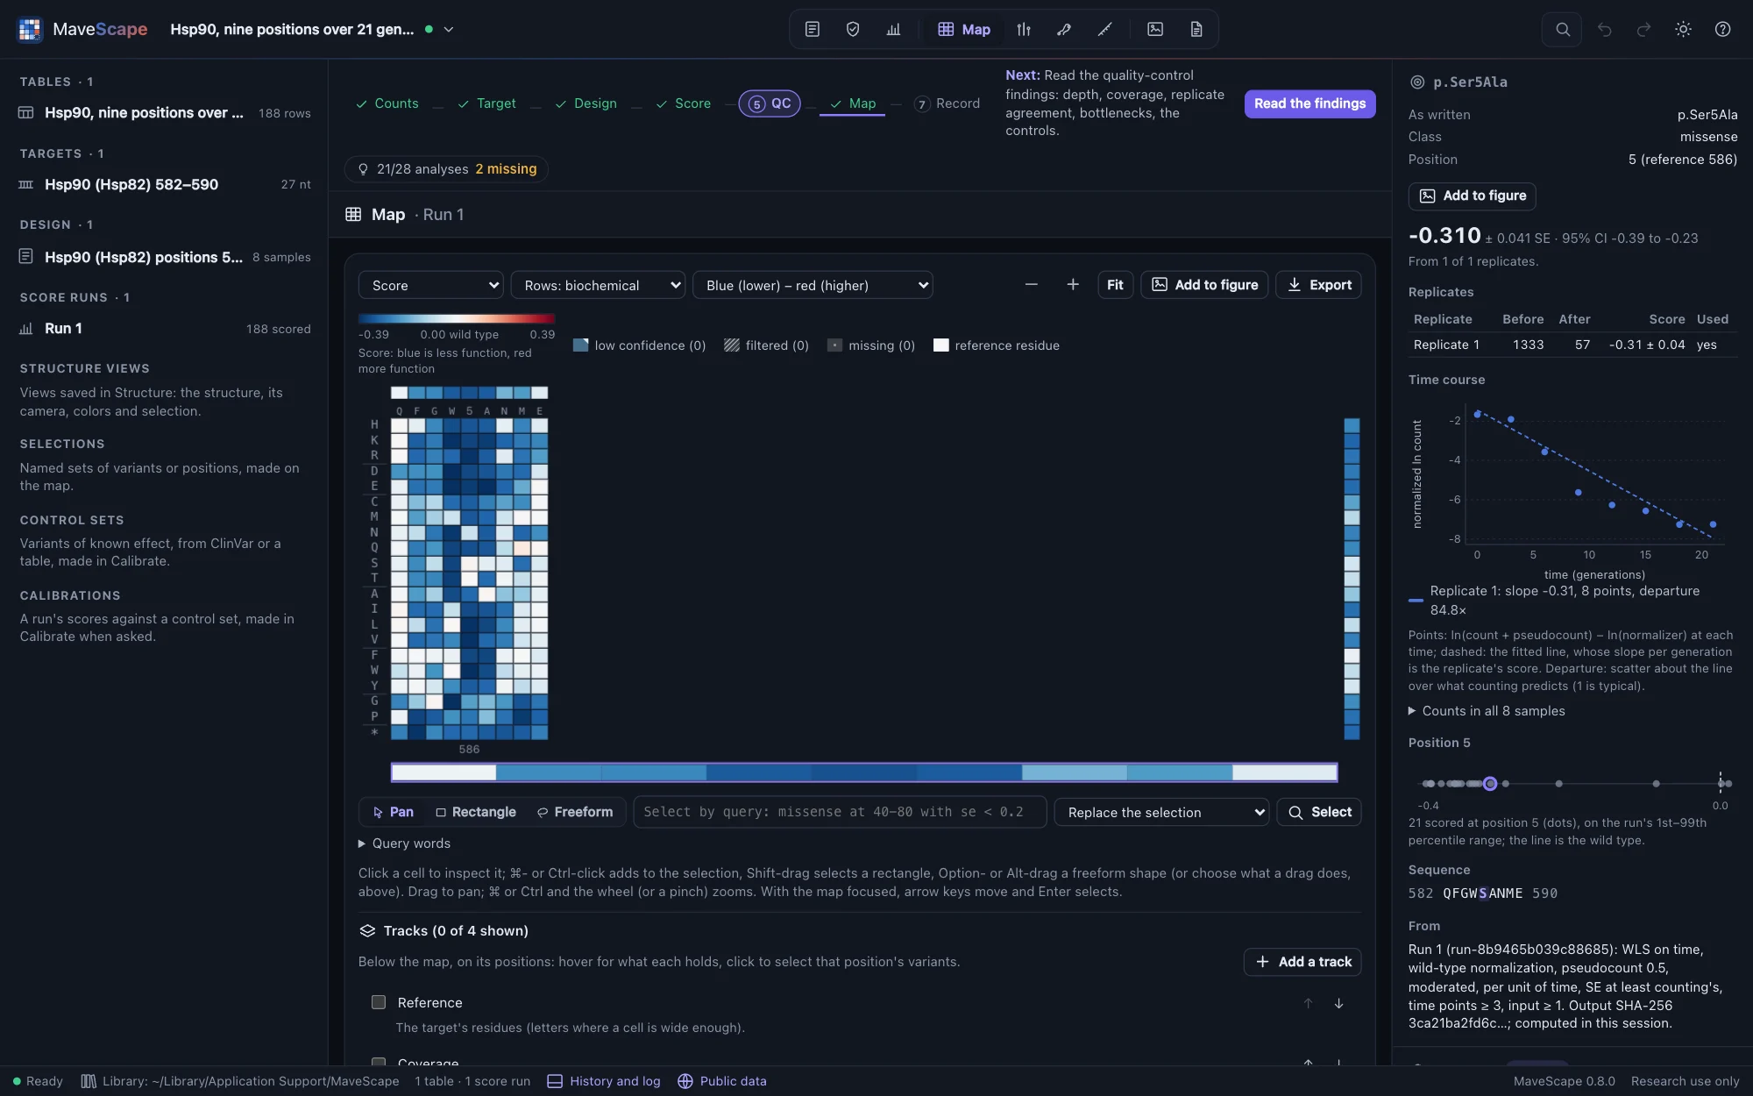Click the highlighted dot on Position 5 strip

click(1490, 783)
